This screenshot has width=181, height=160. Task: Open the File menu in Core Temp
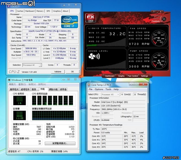click(90, 89)
